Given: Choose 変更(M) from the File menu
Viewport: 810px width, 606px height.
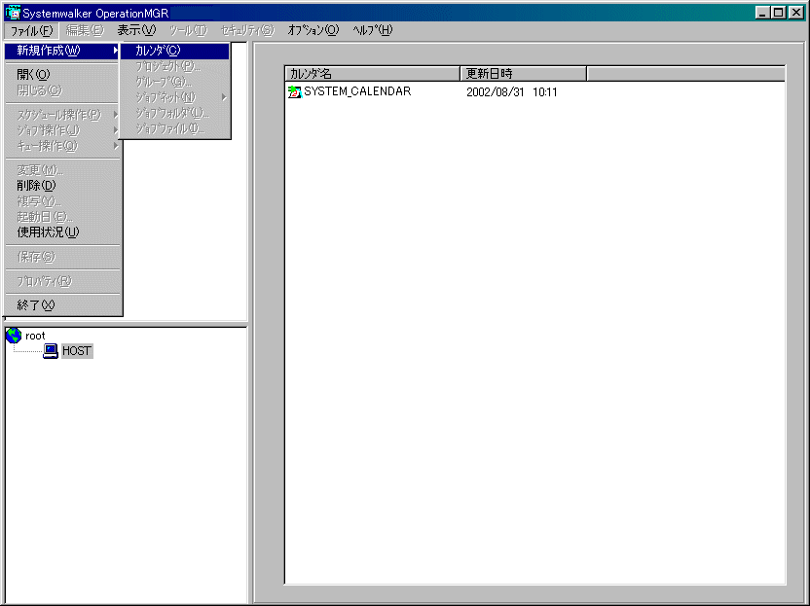Looking at the screenshot, I should pos(63,170).
